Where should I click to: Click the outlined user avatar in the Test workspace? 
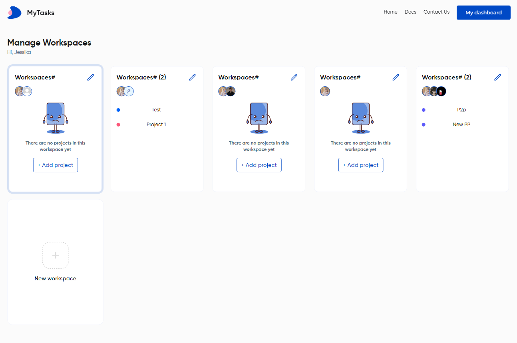(x=129, y=91)
